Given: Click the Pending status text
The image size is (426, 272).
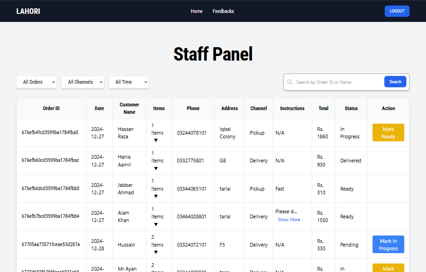Looking at the screenshot, I should tap(349, 245).
